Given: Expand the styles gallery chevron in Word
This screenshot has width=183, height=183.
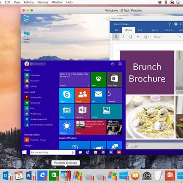Looking at the screenshot, I should 180,37.
